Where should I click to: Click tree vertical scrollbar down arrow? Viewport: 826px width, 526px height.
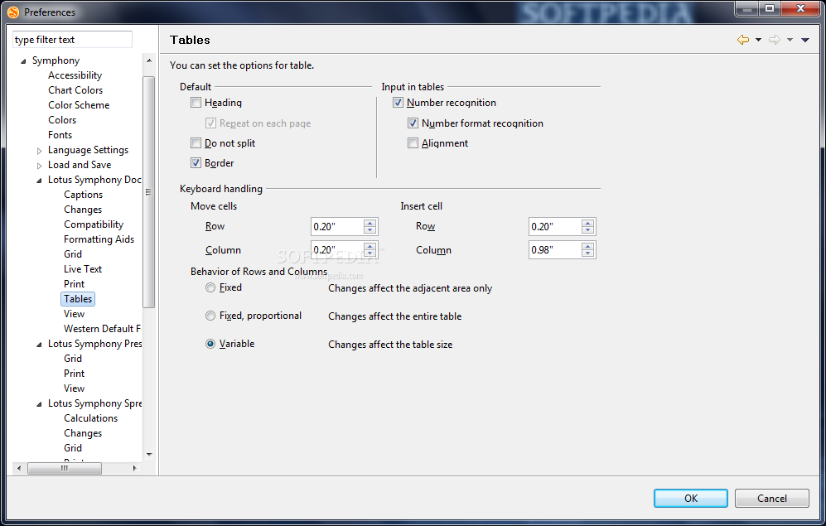click(x=149, y=455)
